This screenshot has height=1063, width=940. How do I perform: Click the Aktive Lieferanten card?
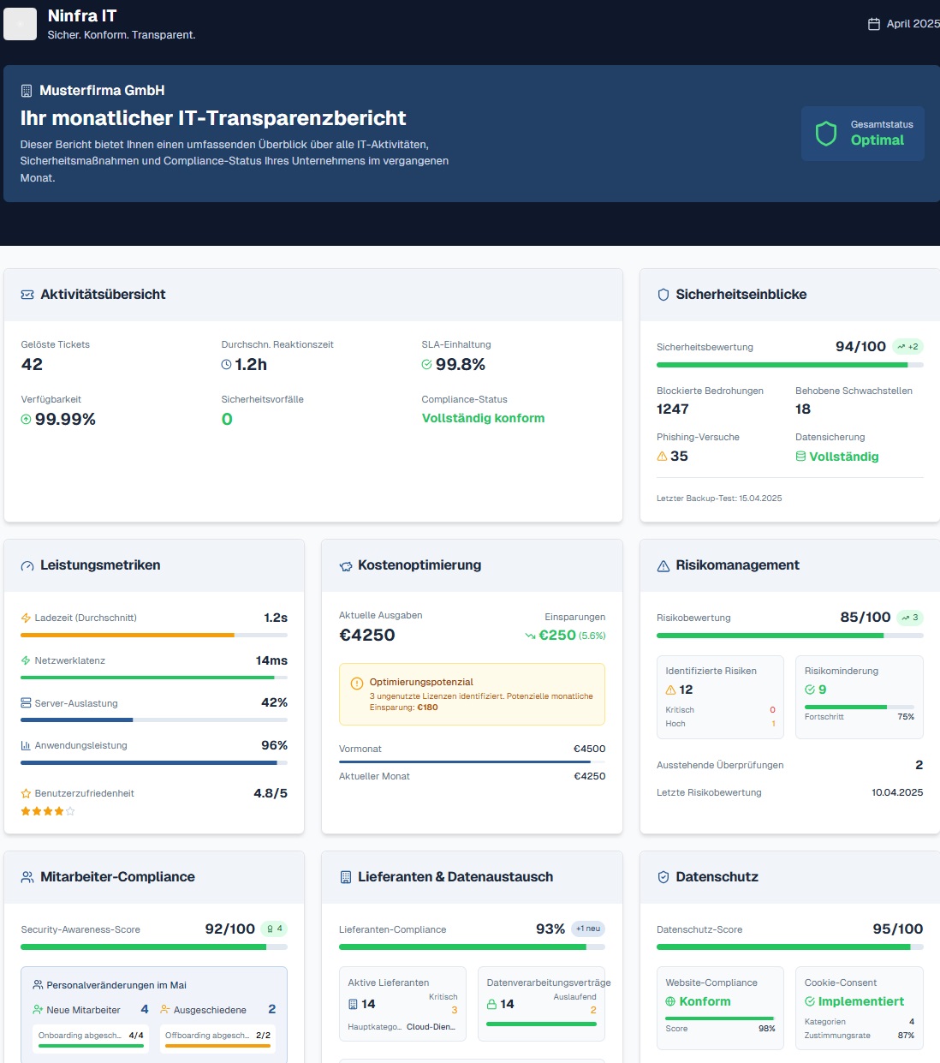(x=402, y=1003)
